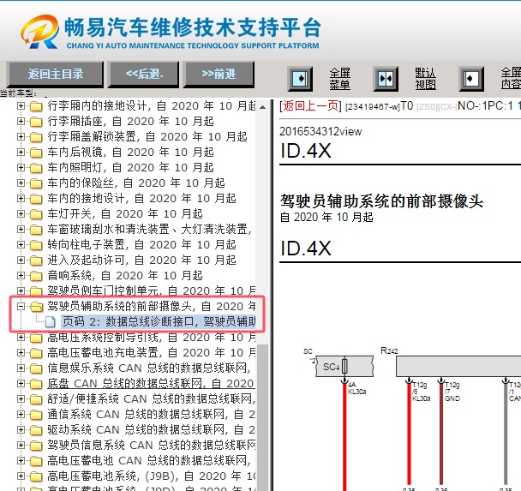The width and height of the screenshot is (521, 491).
Task: Click the 返回上一页 link
Action: pyautogui.click(x=310, y=106)
